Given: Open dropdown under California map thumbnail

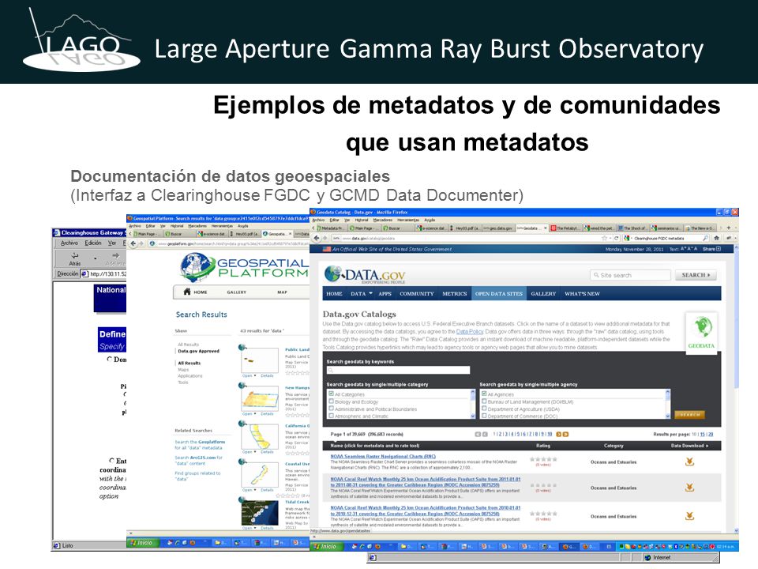Looking at the screenshot, I should [x=255, y=452].
